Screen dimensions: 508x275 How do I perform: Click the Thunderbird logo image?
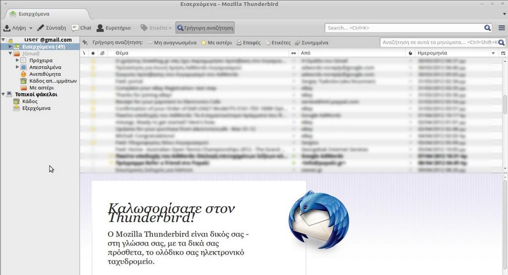point(318,220)
